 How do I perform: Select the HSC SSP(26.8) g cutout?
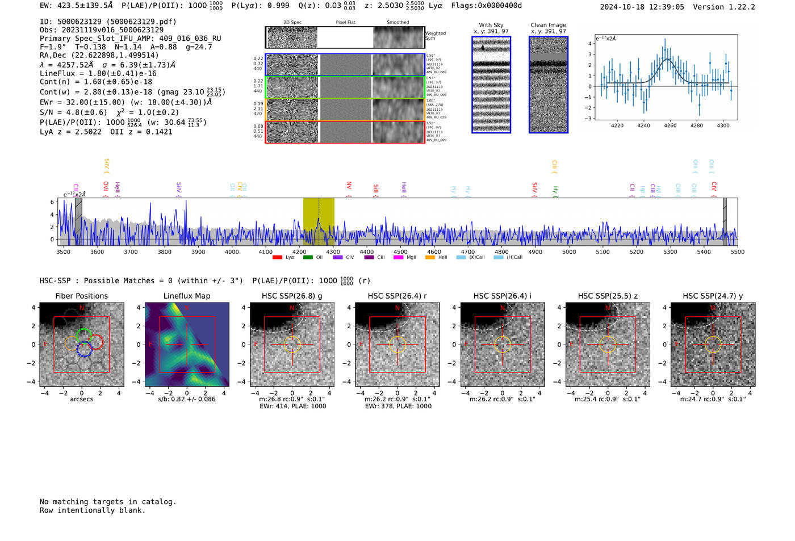(292, 345)
